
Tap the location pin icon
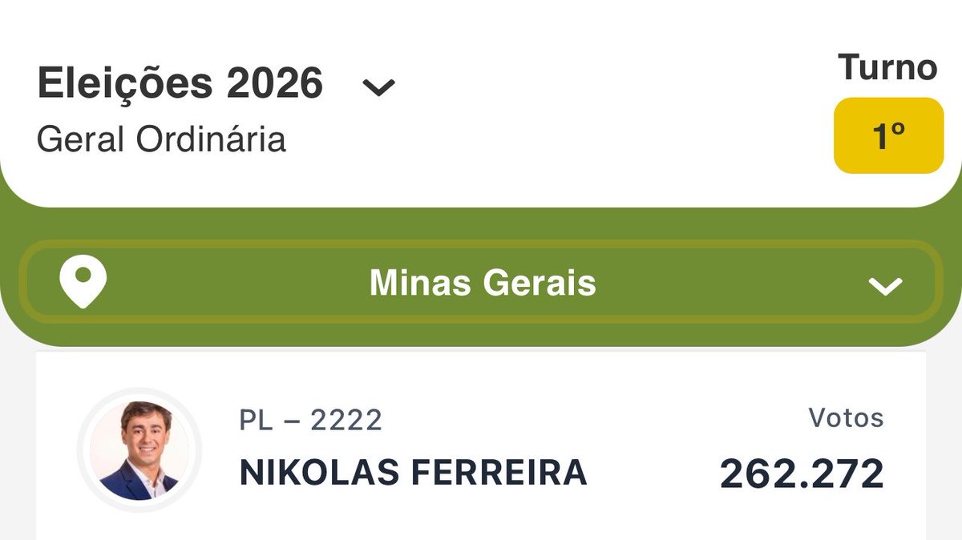coord(83,283)
